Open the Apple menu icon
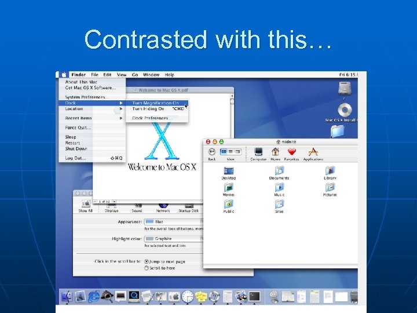The image size is (417, 313). tap(64, 75)
